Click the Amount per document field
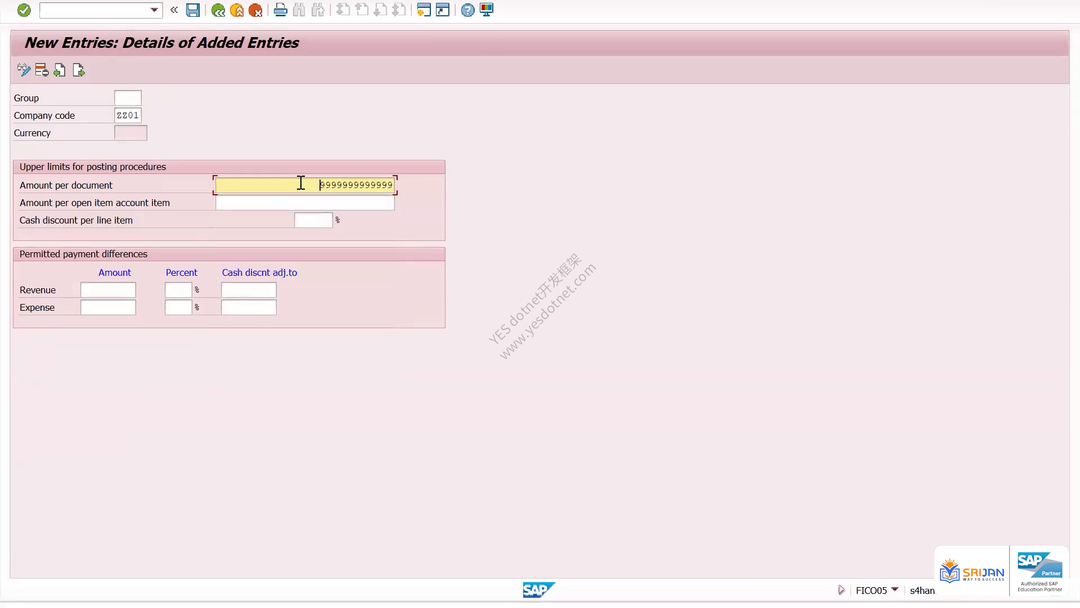This screenshot has width=1080, height=608. (x=305, y=185)
